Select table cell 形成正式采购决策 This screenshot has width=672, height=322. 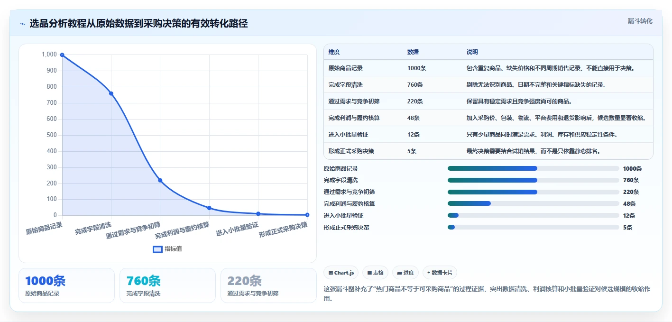tap(351, 151)
